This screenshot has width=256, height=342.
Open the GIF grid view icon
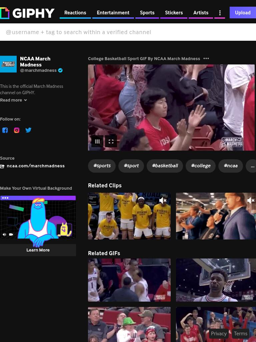coord(97,141)
